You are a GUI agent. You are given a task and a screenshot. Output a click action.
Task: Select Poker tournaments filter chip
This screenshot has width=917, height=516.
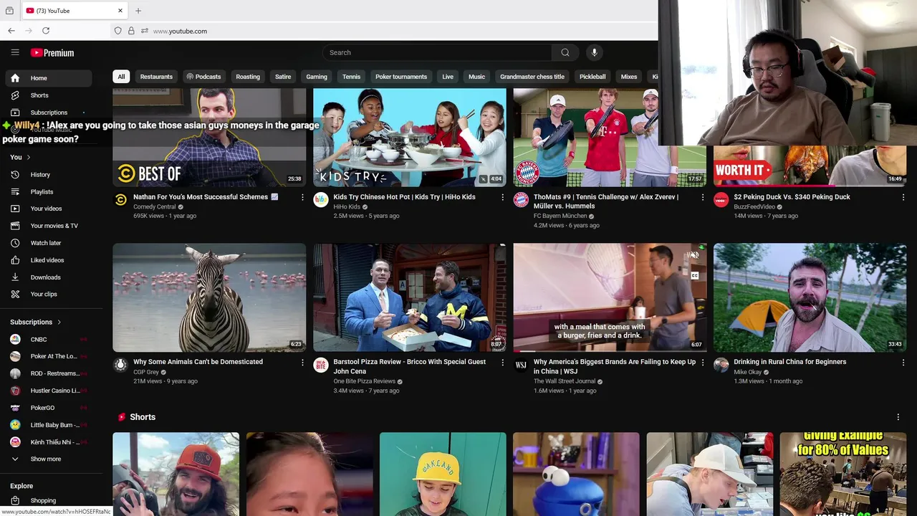pos(401,77)
